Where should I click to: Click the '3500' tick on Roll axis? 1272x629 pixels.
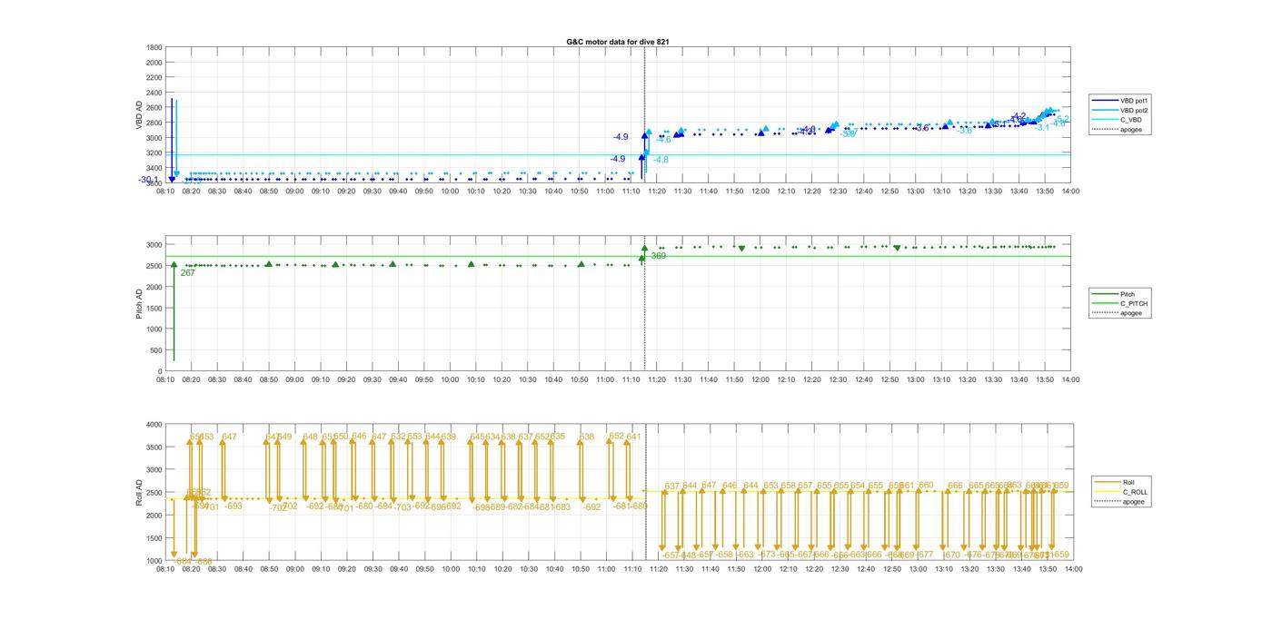click(x=154, y=447)
